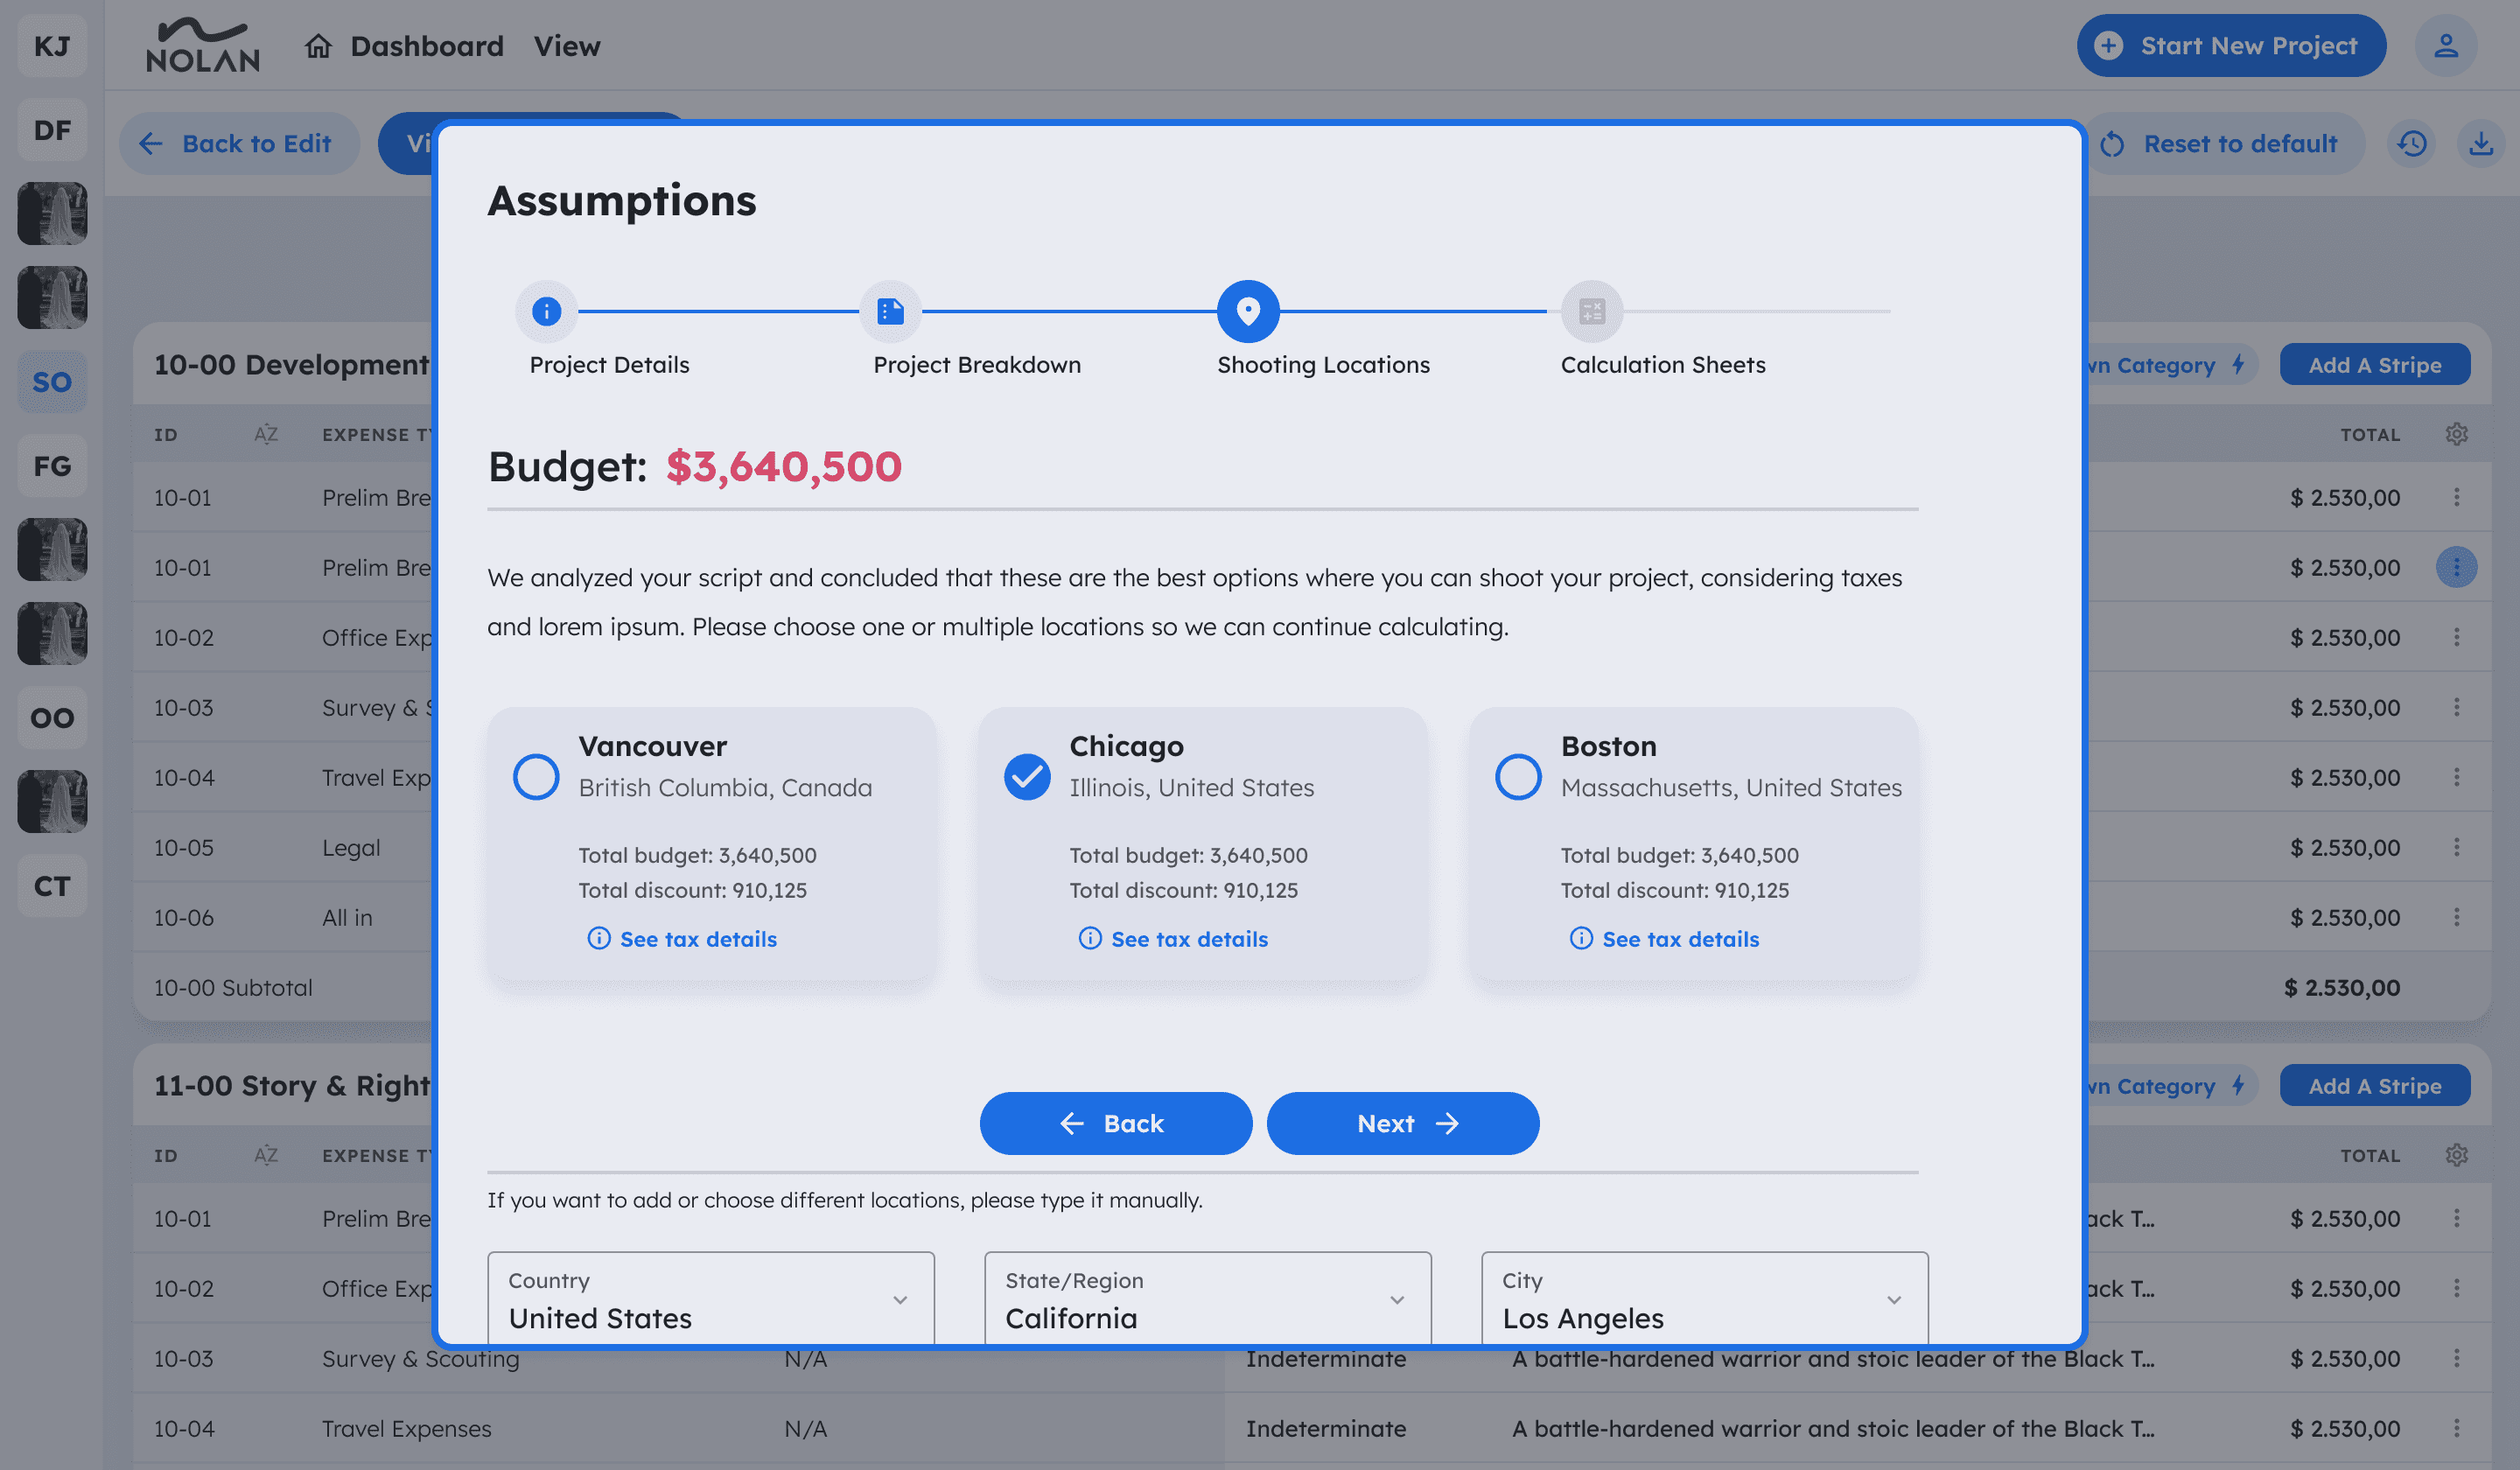The height and width of the screenshot is (1470, 2520).
Task: See tax details for Vancouver
Action: tap(697, 939)
